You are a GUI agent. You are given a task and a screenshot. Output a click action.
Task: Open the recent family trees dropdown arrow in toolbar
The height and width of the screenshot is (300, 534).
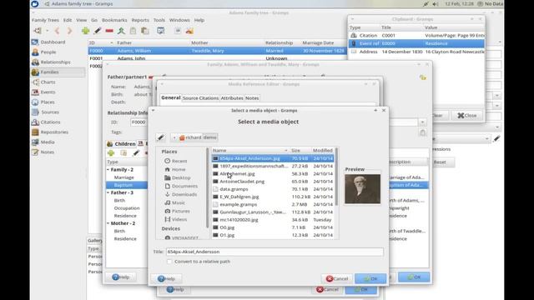[x=47, y=31]
